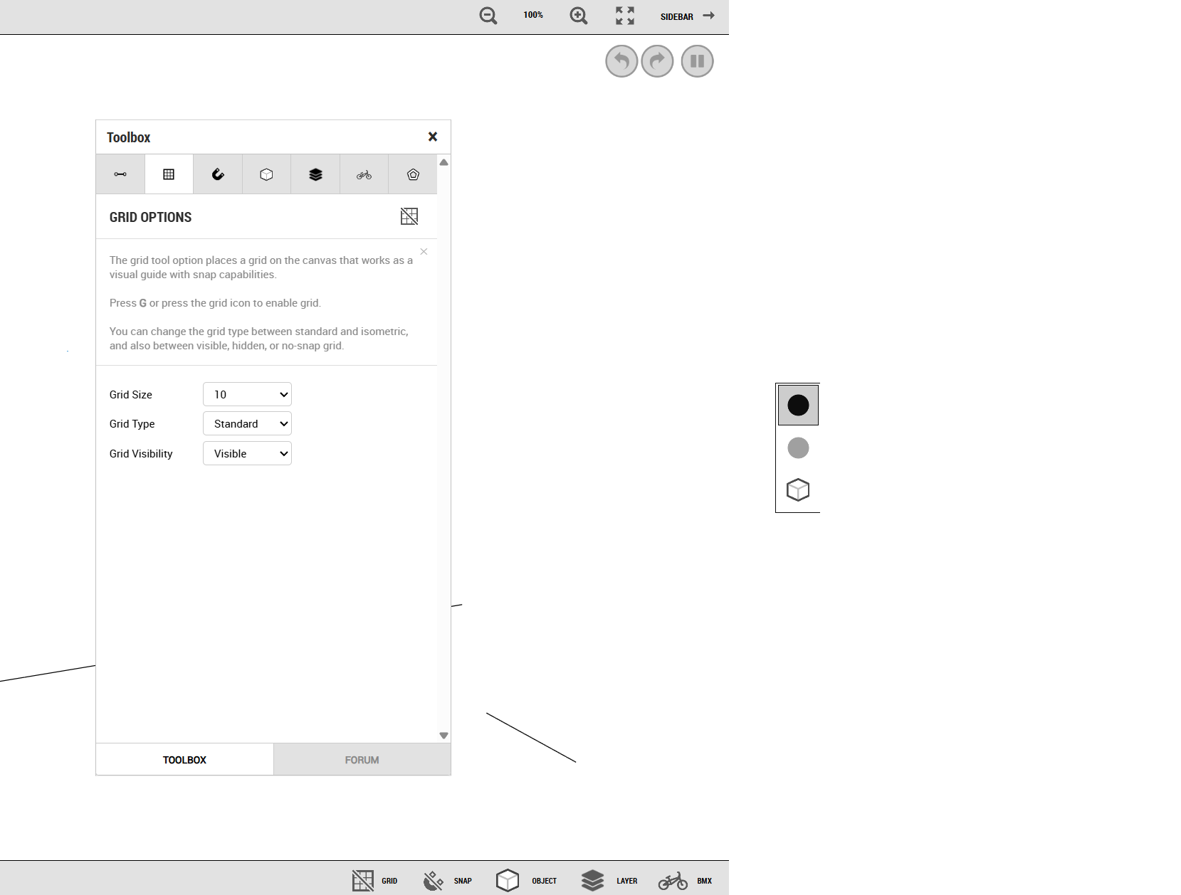Viewport: 1181px width, 895px height.
Task: Switch to the grid options tab in the Toolbox
Action: tap(169, 174)
